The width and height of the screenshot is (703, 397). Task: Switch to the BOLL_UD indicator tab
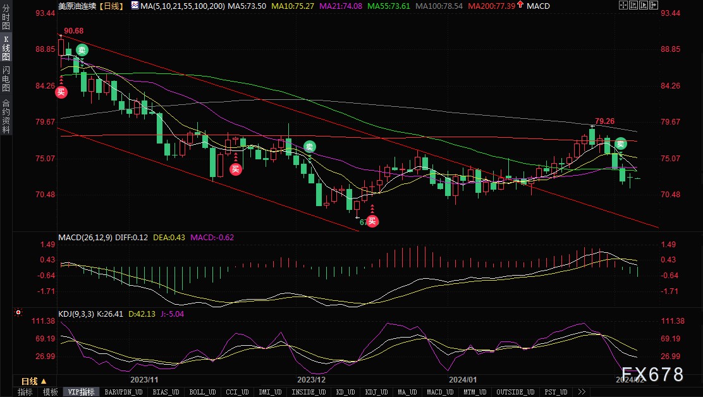point(202,392)
